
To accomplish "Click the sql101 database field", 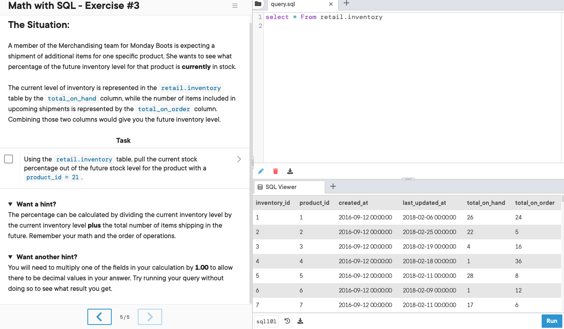I will [266, 321].
